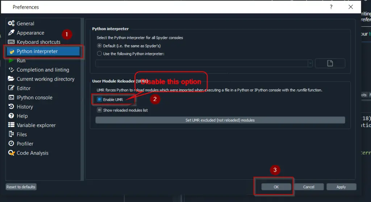Click the Cancel button
Viewport: 371px width, 202px height.
coord(309,187)
